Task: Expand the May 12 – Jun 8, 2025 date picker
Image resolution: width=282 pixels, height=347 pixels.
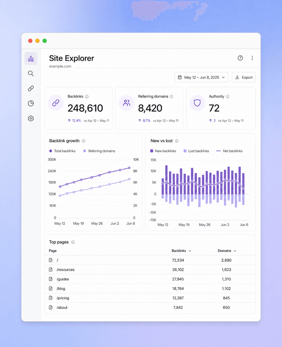Action: pos(201,77)
